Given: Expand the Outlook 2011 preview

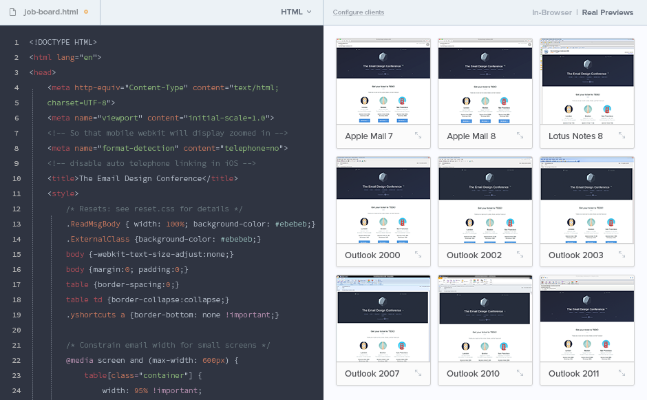Looking at the screenshot, I should coord(622,373).
